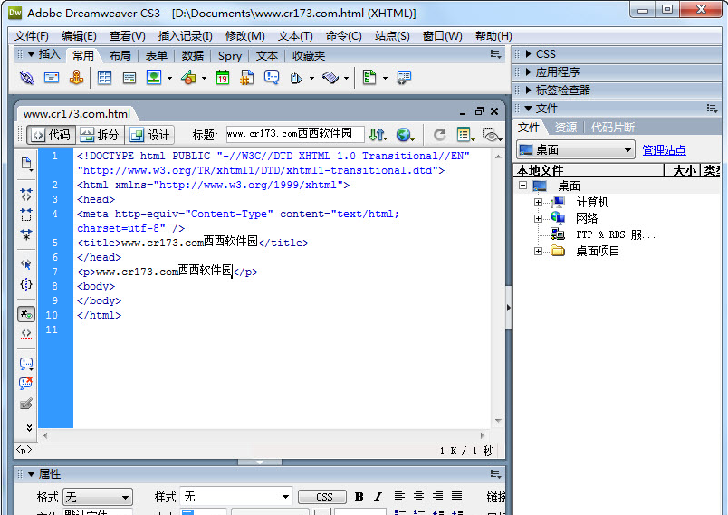The width and height of the screenshot is (728, 515).
Task: Insert a Comment via toolbar icon
Action: pos(272,77)
